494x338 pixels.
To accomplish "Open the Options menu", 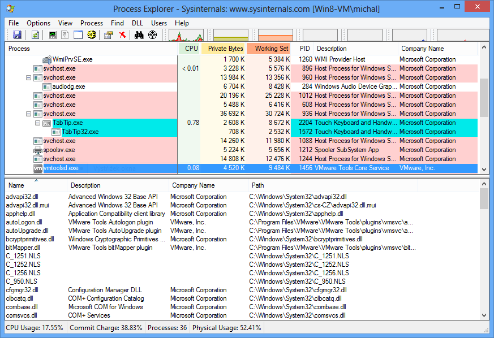I will coord(38,23).
